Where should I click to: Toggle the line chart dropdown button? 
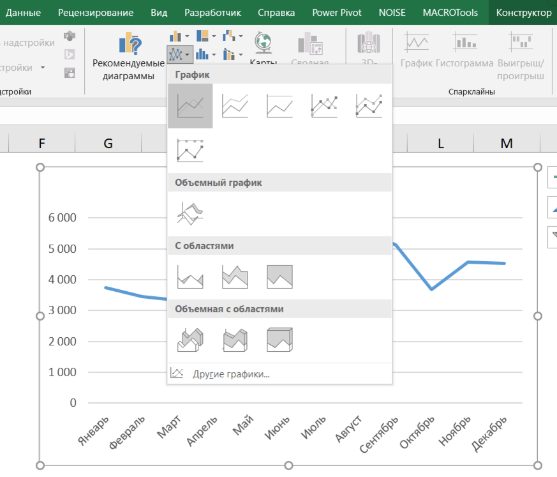click(x=180, y=54)
